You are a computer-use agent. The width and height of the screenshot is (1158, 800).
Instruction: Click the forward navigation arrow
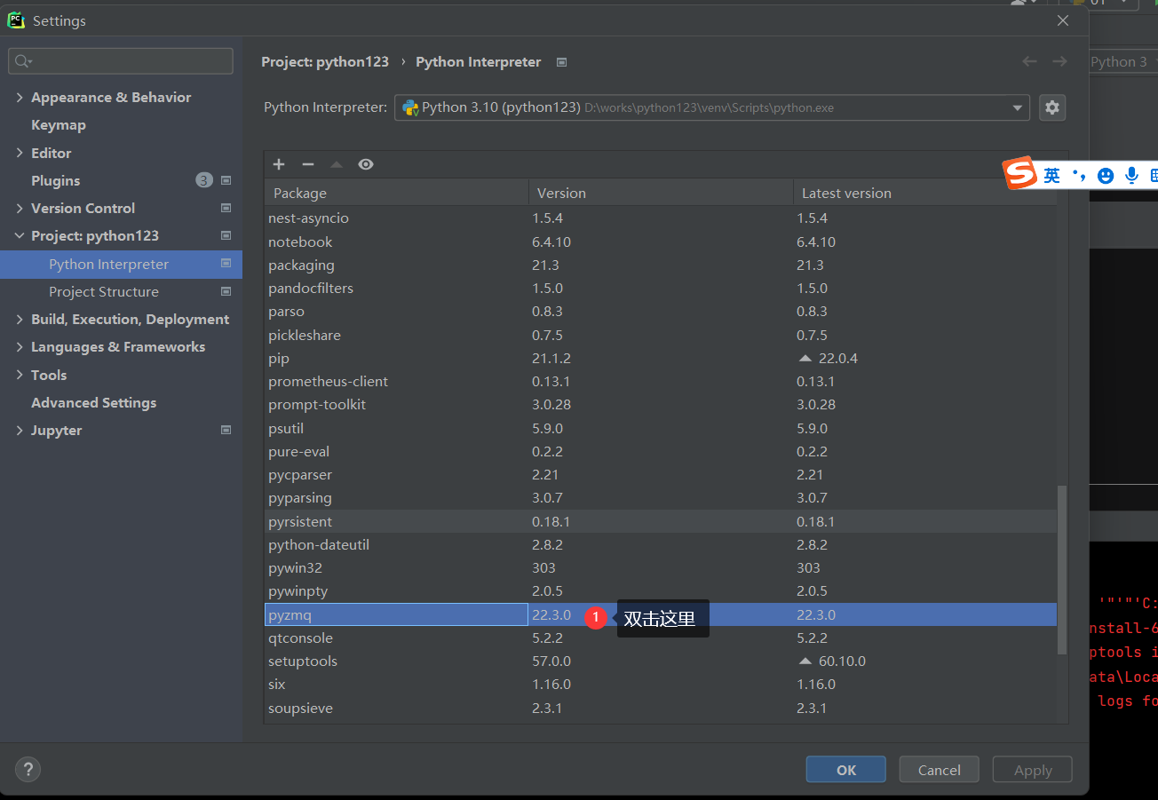coord(1059,61)
